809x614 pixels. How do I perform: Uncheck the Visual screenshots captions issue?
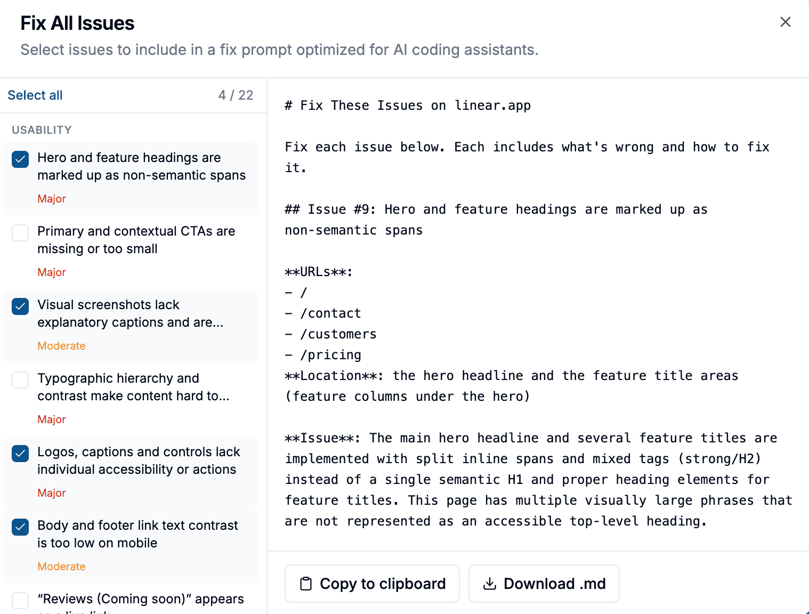coord(20,306)
